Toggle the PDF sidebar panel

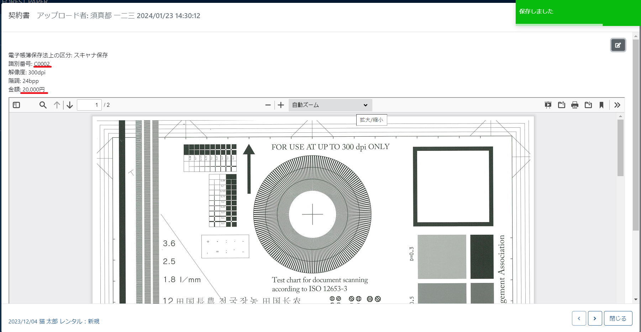[x=16, y=105]
